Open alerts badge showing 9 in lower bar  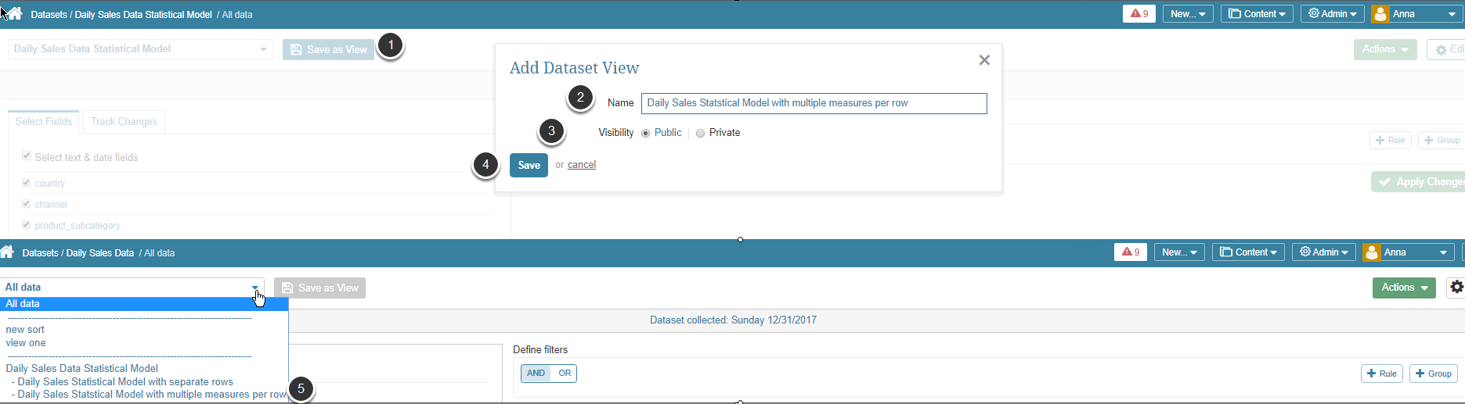1130,252
